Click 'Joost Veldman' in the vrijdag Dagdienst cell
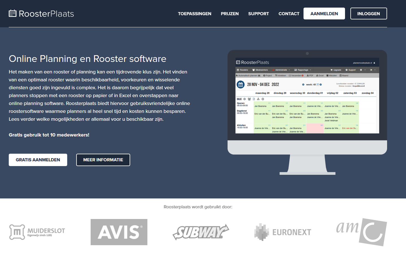 (331, 120)
